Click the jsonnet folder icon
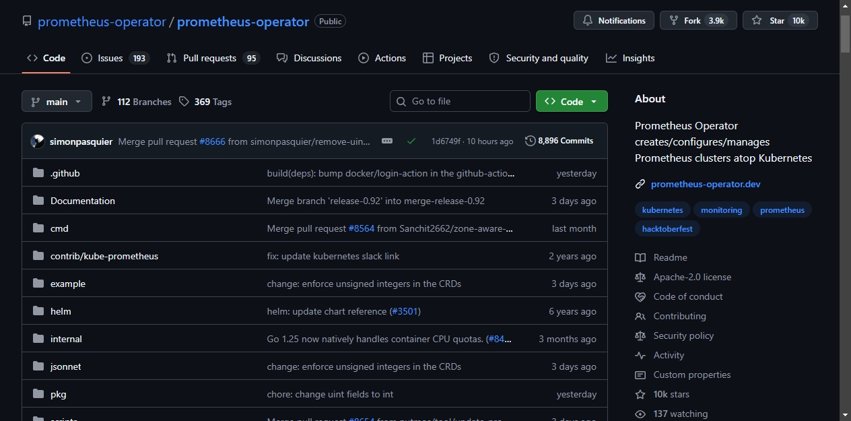The width and height of the screenshot is (851, 421). tap(38, 366)
